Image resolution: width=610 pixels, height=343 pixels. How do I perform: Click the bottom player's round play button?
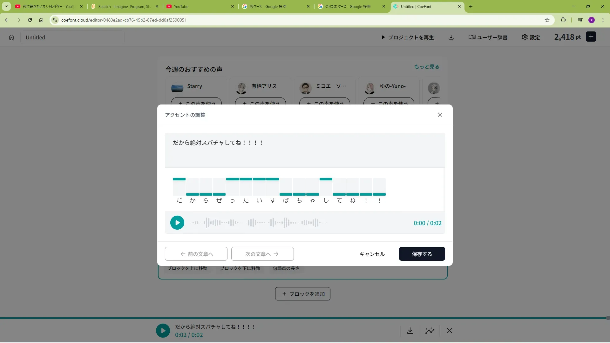tap(163, 331)
